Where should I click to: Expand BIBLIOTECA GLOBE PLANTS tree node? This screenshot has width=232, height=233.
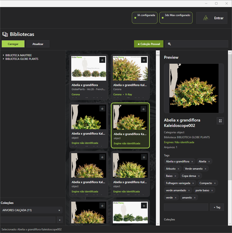click(3, 59)
